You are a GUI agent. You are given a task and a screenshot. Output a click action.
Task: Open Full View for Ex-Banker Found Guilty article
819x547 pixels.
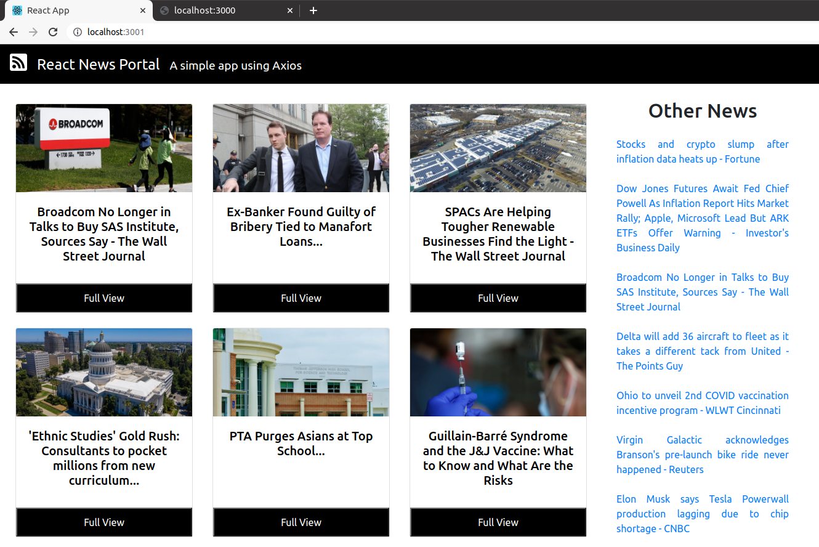pos(301,298)
